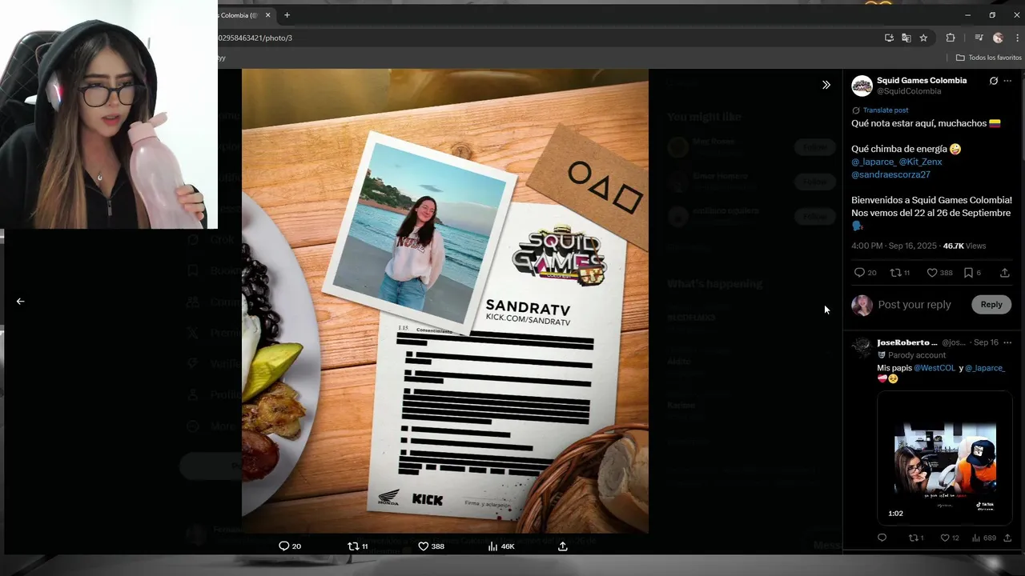Image resolution: width=1025 pixels, height=576 pixels.
Task: Open Todos los favoritos bookmarks folder
Action: pyautogui.click(x=989, y=58)
